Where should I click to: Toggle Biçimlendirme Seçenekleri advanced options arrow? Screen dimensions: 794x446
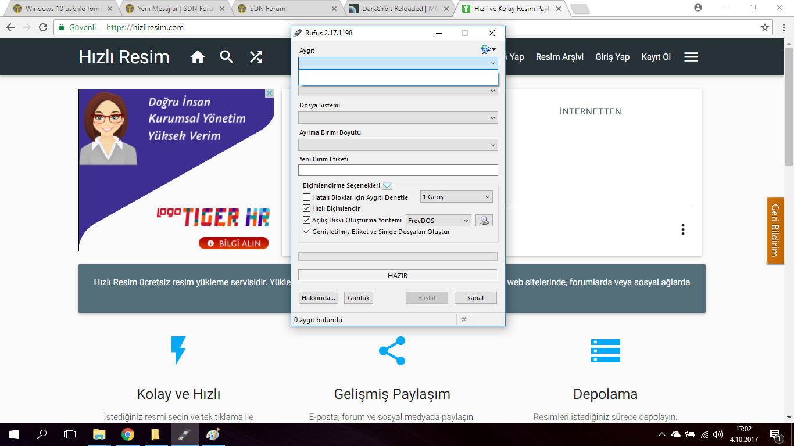tap(387, 186)
